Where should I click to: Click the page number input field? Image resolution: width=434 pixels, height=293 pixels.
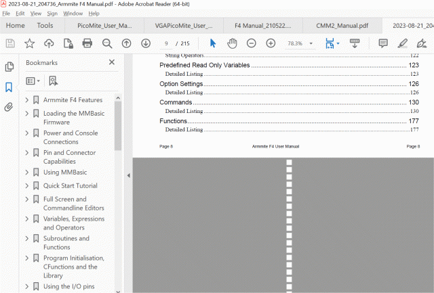point(167,43)
